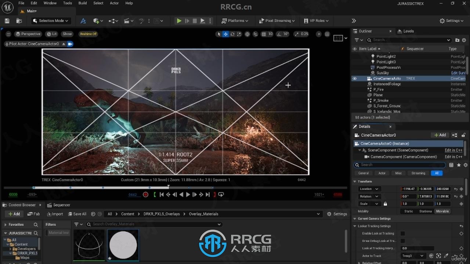This screenshot has height=264, width=470.
Task: Click the add folder icon in the Outliner
Action: click(457, 40)
